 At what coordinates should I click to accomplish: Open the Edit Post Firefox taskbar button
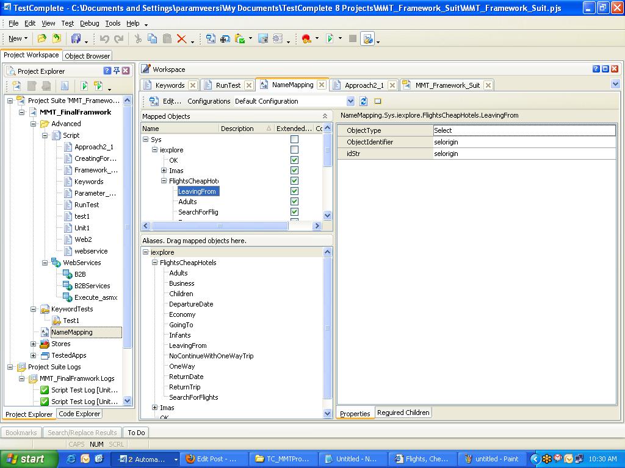(x=214, y=459)
